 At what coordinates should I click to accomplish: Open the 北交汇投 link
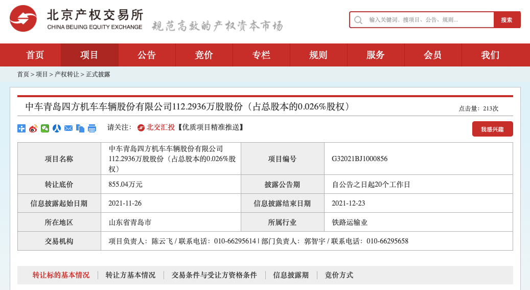160,127
